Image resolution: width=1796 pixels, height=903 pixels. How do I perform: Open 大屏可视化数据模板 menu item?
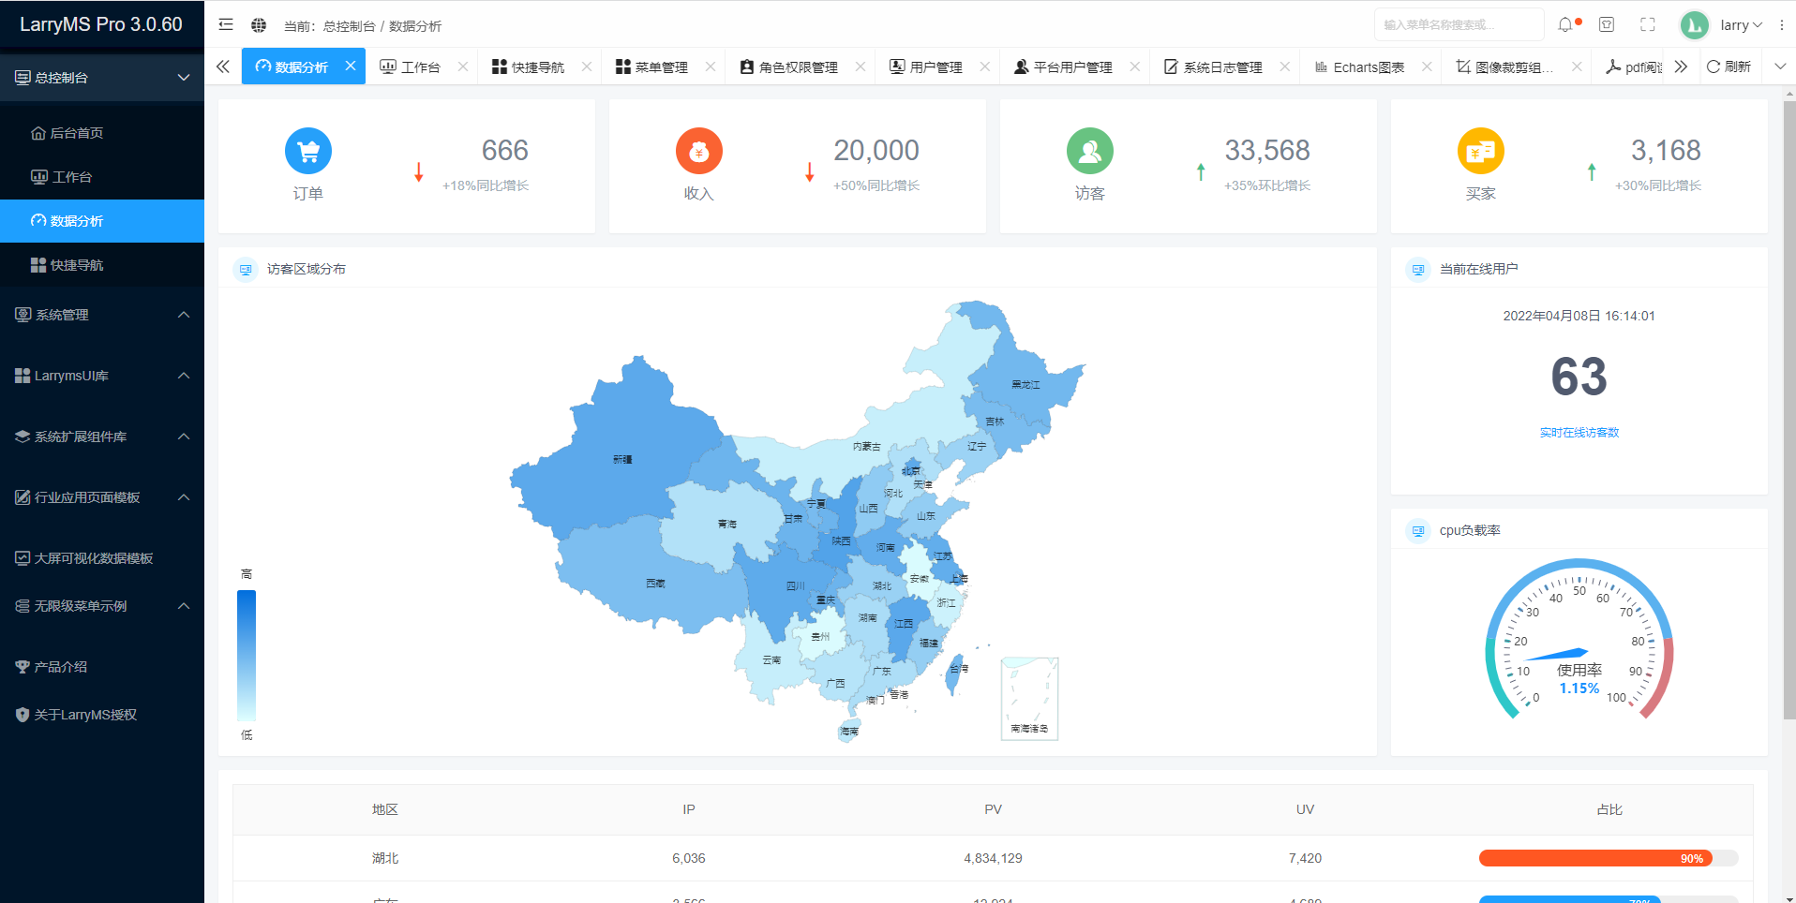(102, 558)
